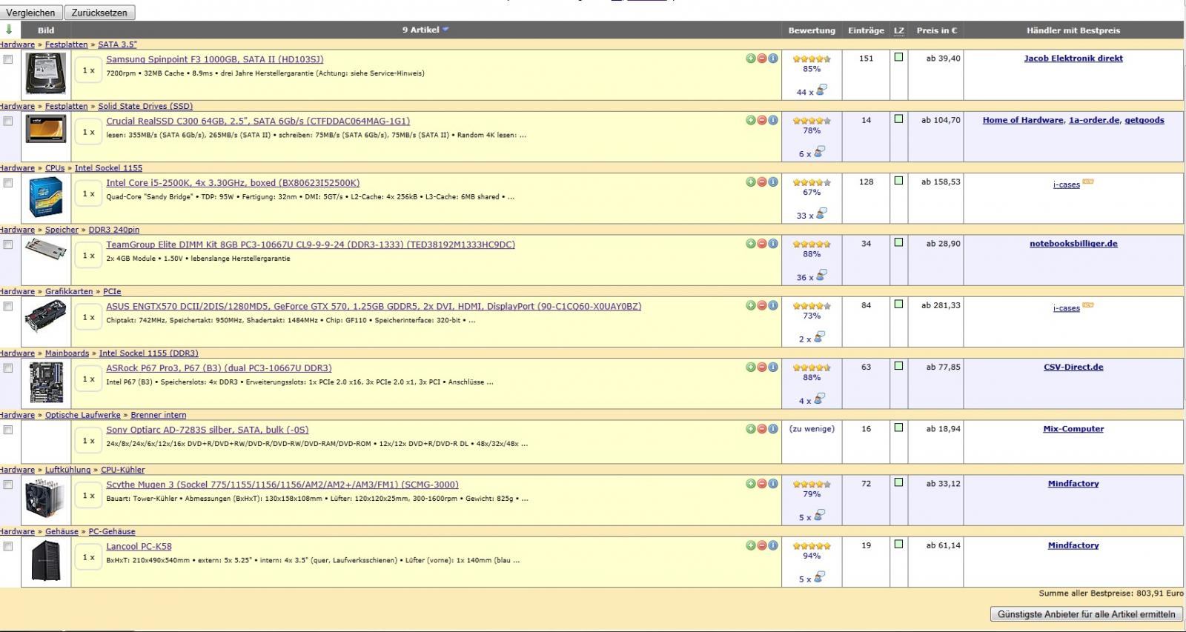Click LZ column header
This screenshot has height=632, width=1186.
pyautogui.click(x=898, y=30)
